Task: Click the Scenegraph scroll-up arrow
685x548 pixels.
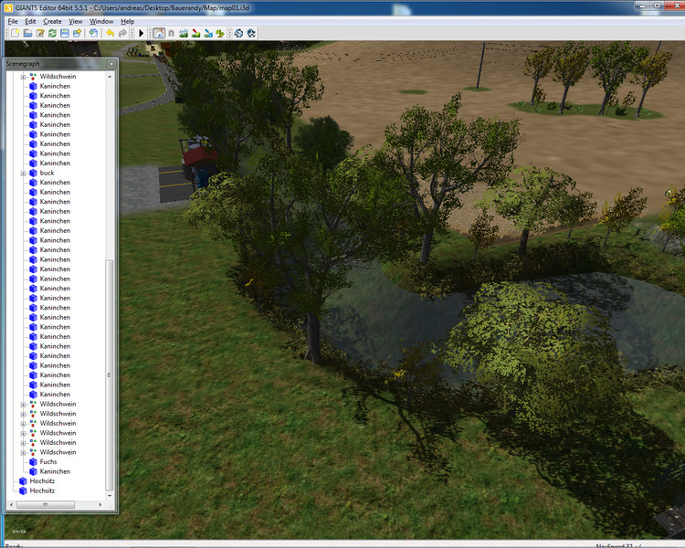Action: pos(110,77)
